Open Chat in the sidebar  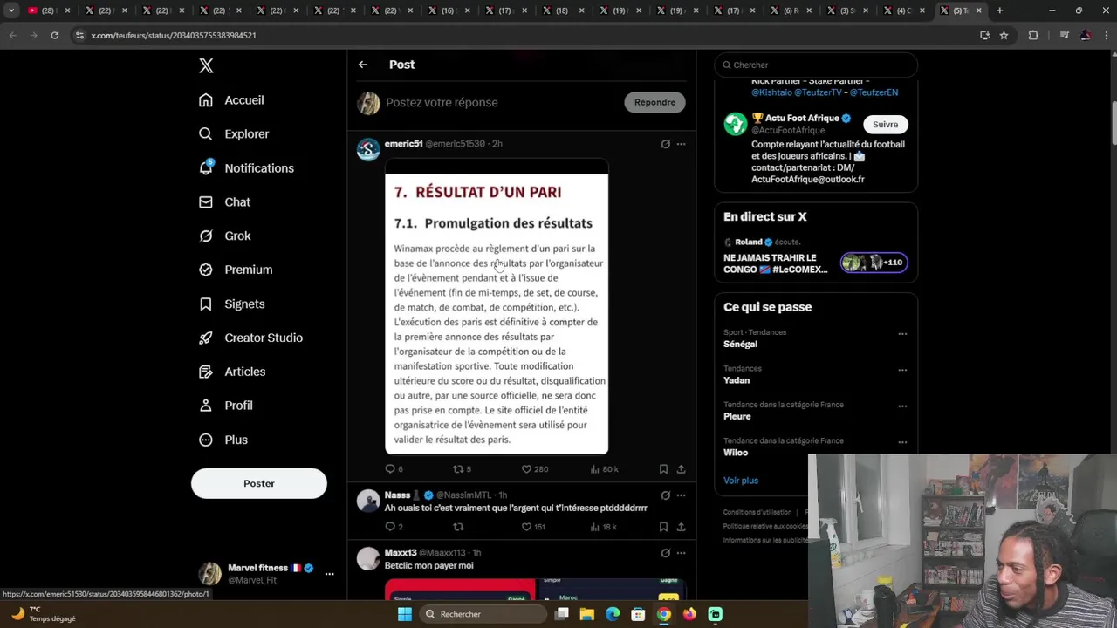(x=224, y=202)
